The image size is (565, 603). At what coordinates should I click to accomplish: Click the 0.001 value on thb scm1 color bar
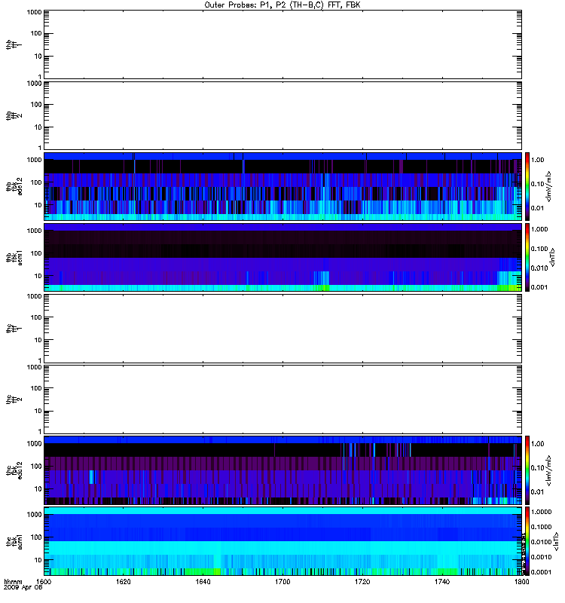[x=539, y=287]
